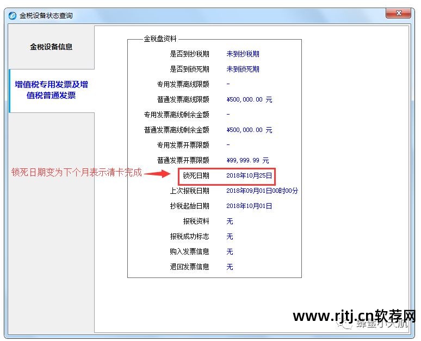421x341 pixels.
Task: Click the 购入发票信息 label
Action: tap(189, 251)
